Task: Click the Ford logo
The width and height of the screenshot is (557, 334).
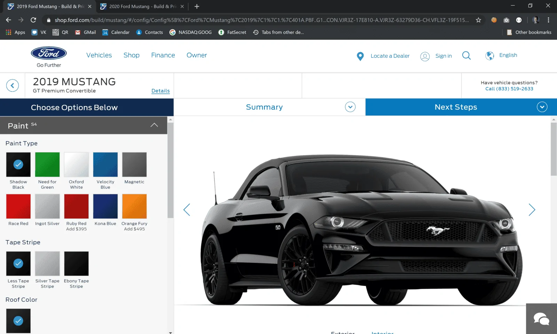Action: tap(49, 53)
